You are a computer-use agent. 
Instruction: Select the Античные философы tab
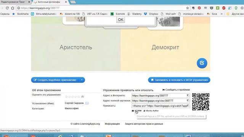click(x=49, y=2)
